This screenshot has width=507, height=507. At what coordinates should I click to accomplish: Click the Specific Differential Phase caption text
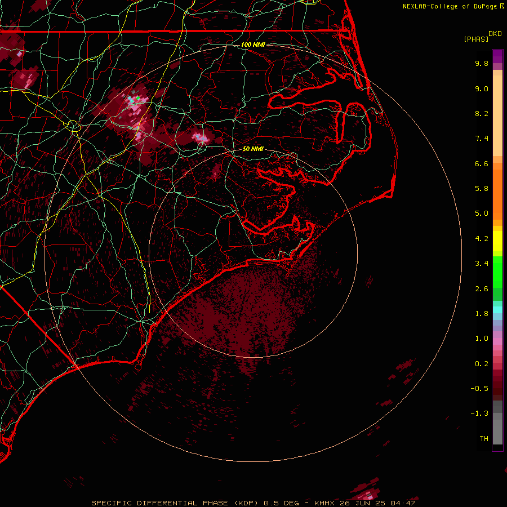point(253,503)
